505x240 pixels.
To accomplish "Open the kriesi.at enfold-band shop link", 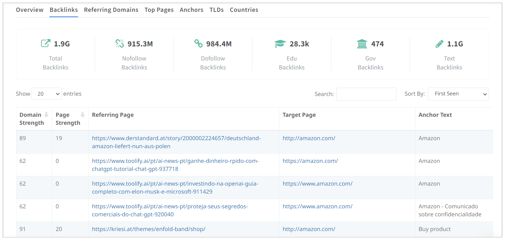I will click(x=149, y=229).
